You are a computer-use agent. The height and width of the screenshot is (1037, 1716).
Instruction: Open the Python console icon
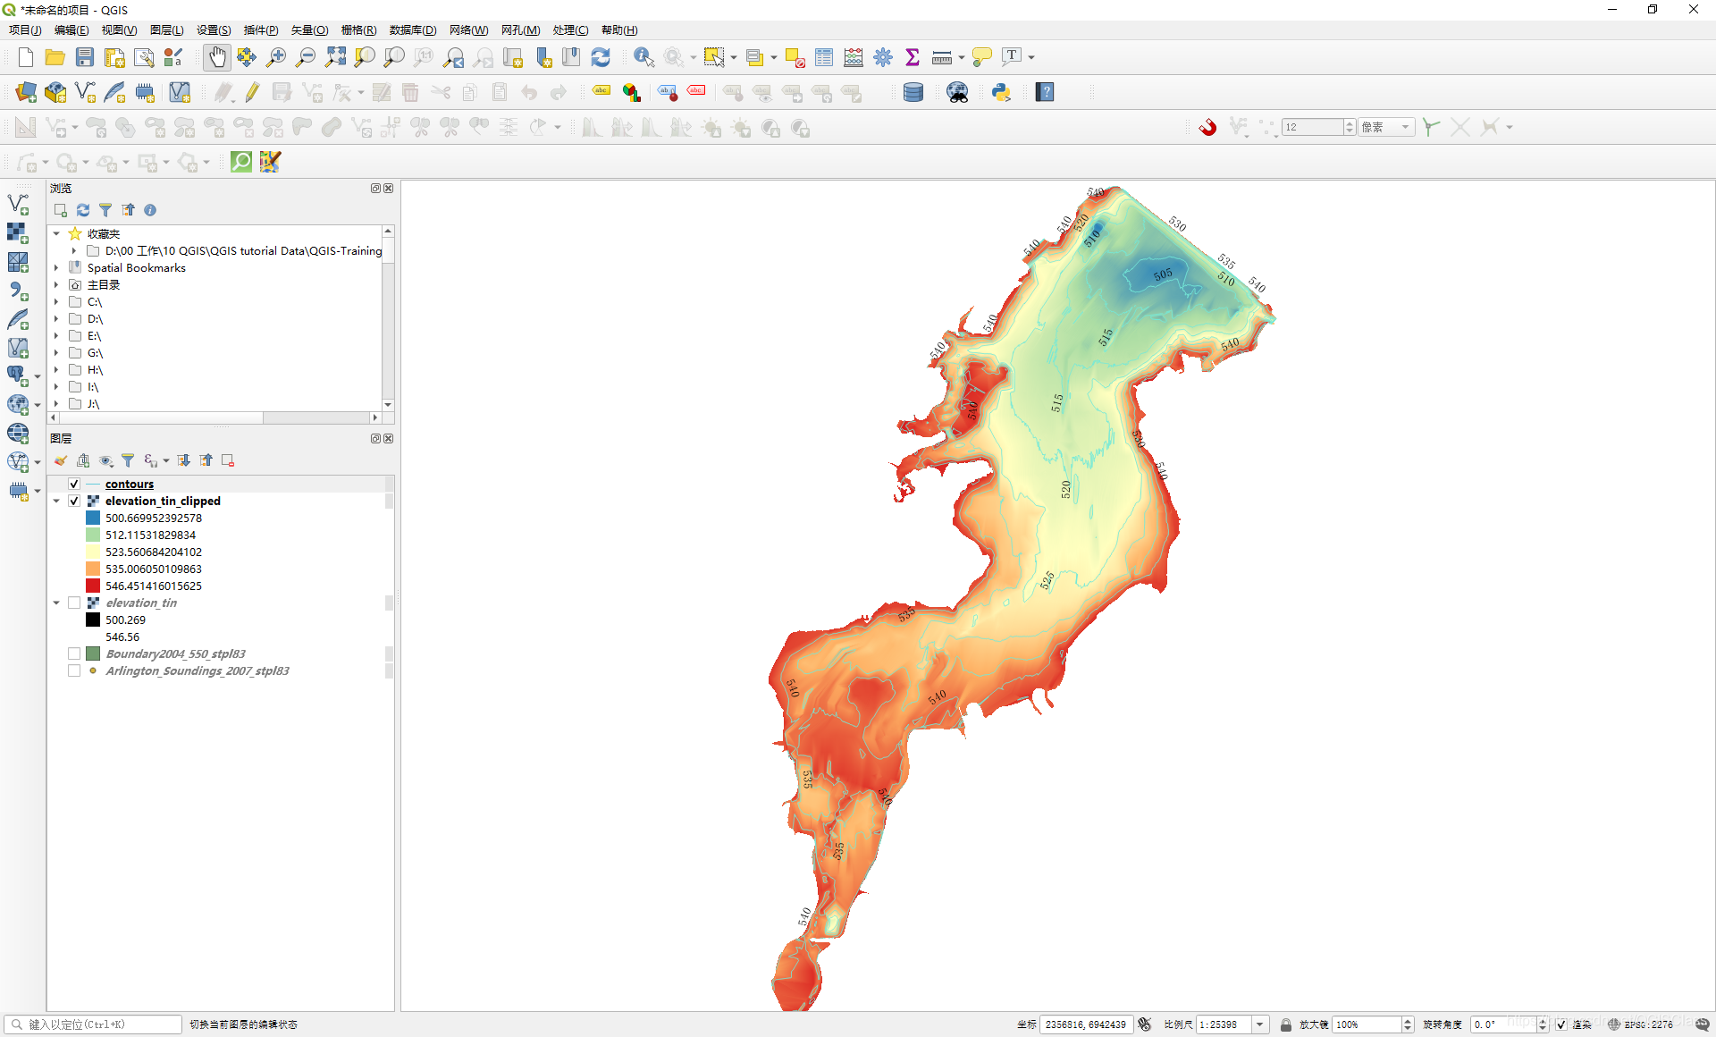pos(1001,92)
